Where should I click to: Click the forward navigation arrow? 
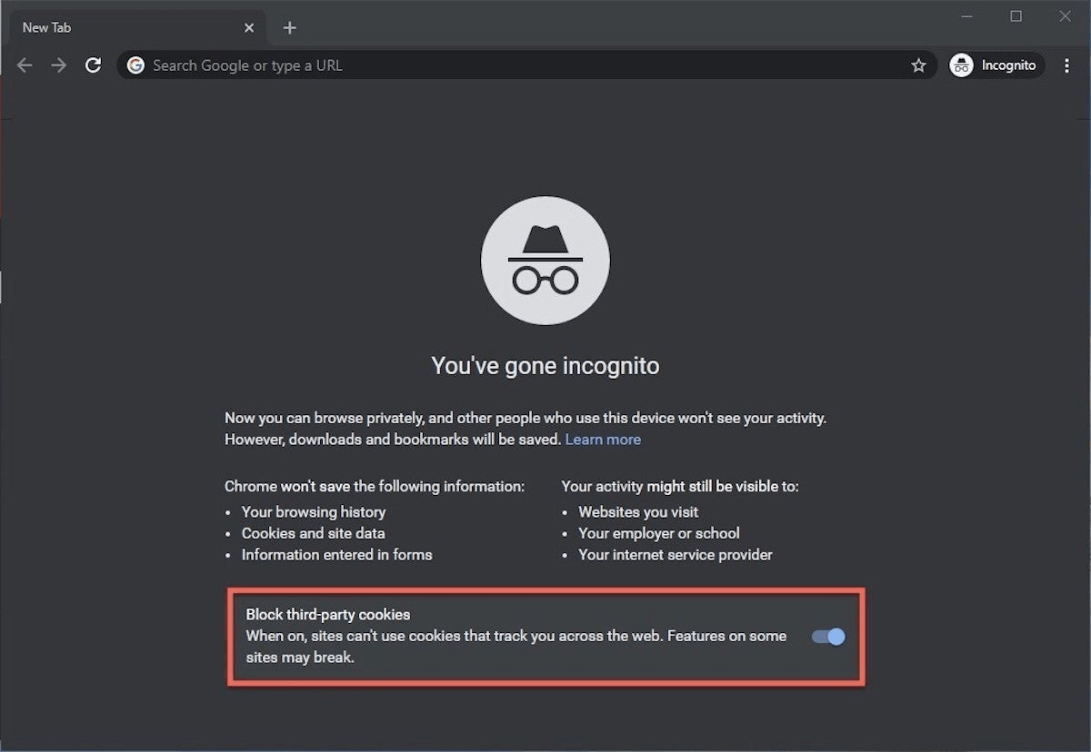[x=58, y=64]
